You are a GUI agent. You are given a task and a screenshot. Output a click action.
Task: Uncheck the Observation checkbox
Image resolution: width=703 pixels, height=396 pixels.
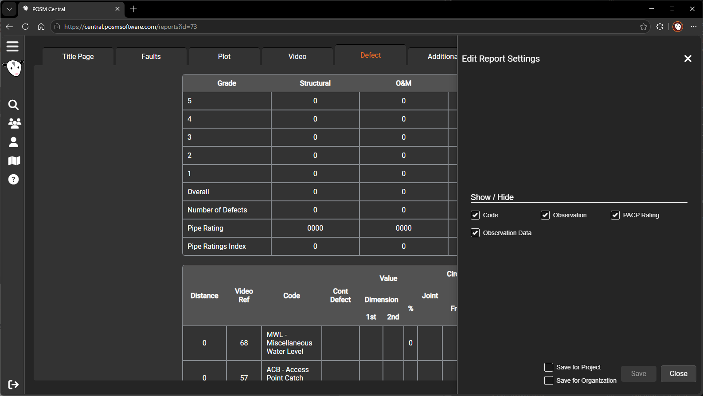click(545, 215)
